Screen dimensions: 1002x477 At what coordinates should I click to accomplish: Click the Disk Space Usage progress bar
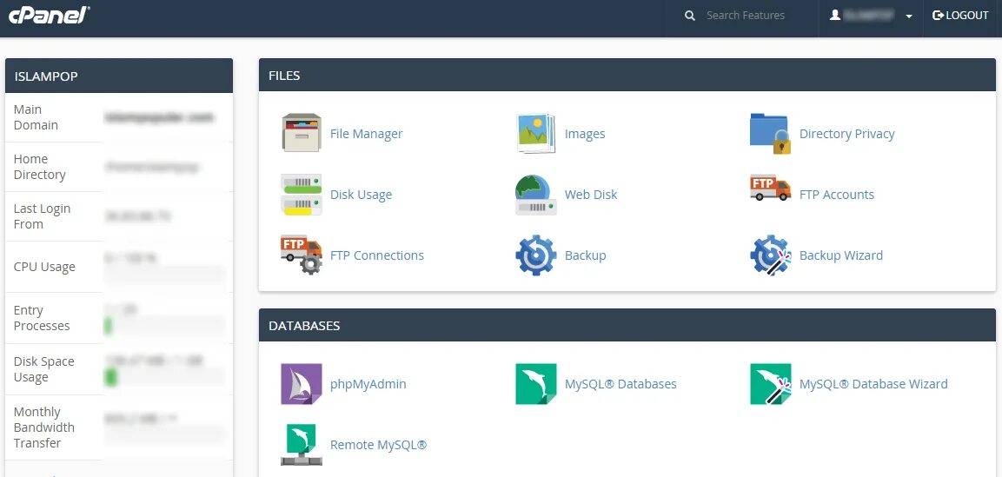(x=164, y=378)
